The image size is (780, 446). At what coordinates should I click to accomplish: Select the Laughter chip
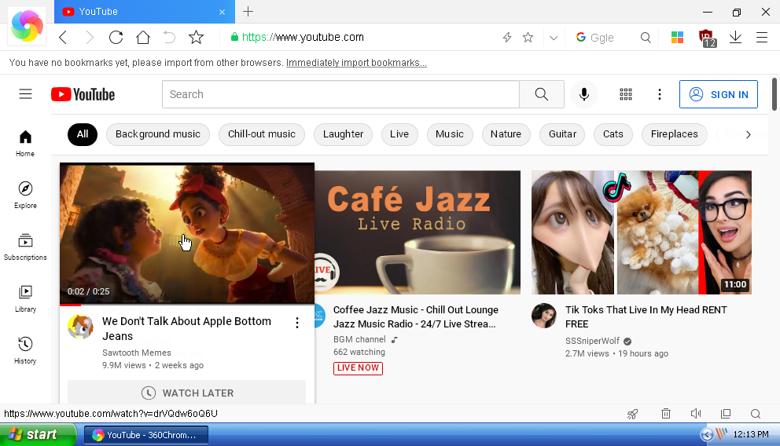click(343, 134)
